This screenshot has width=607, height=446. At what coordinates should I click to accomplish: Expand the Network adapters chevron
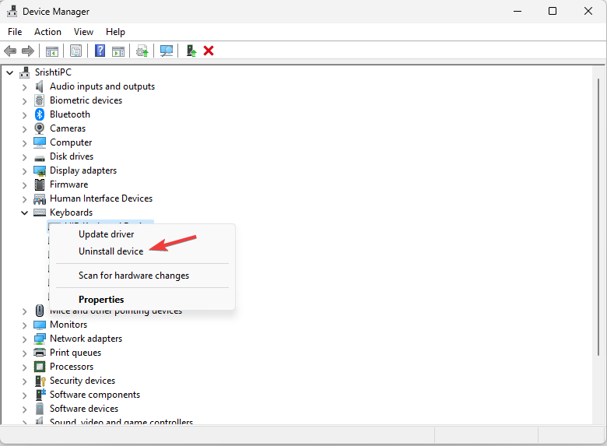pos(24,339)
